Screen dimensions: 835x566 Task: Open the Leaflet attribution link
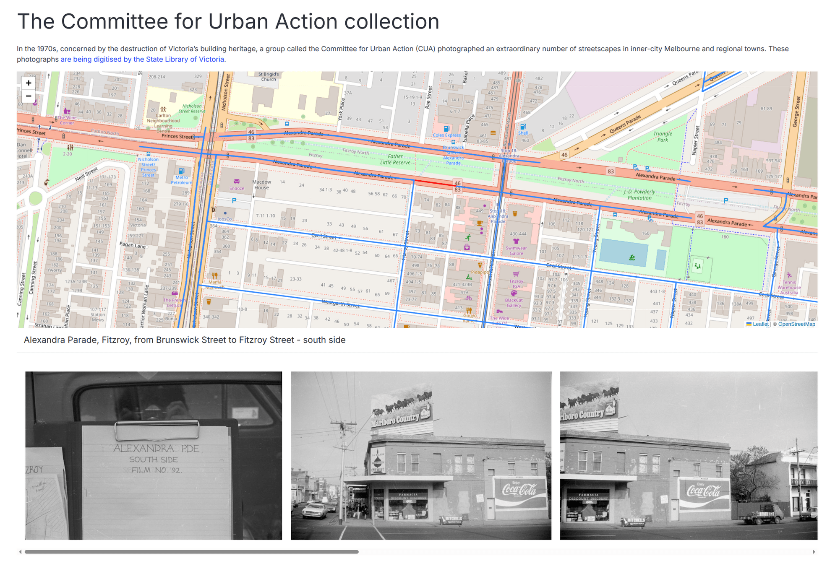tap(760, 324)
